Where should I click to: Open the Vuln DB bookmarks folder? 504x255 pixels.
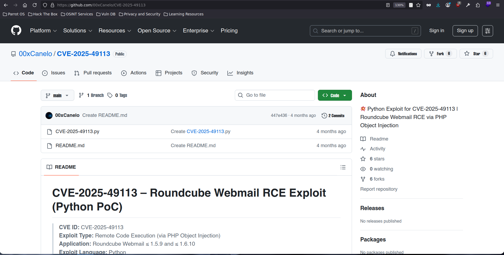point(106,14)
